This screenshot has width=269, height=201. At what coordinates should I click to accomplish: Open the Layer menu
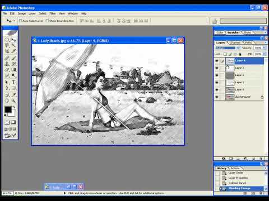click(32, 13)
